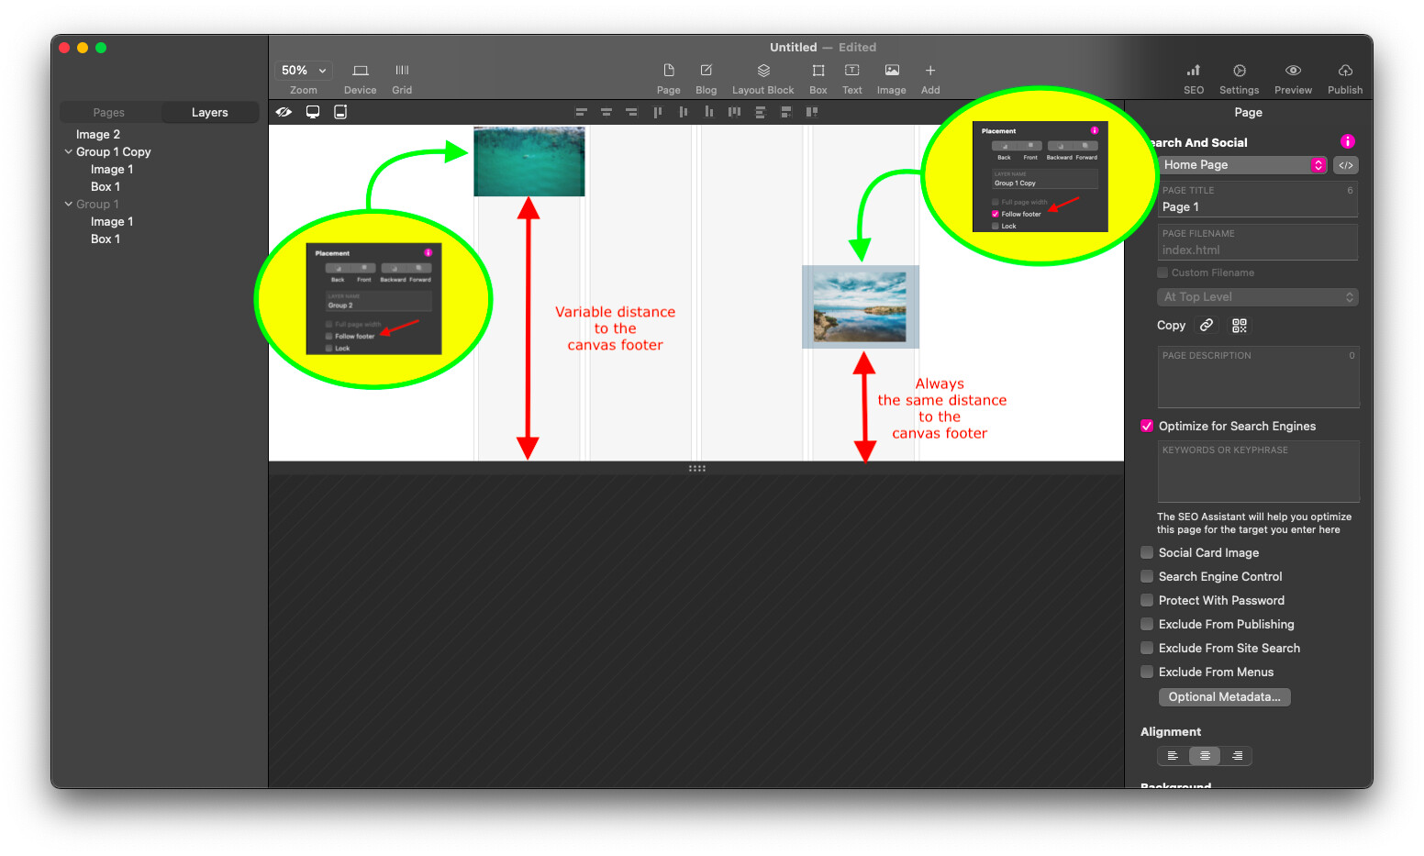Enable Custom Filename checkbox

1163,272
